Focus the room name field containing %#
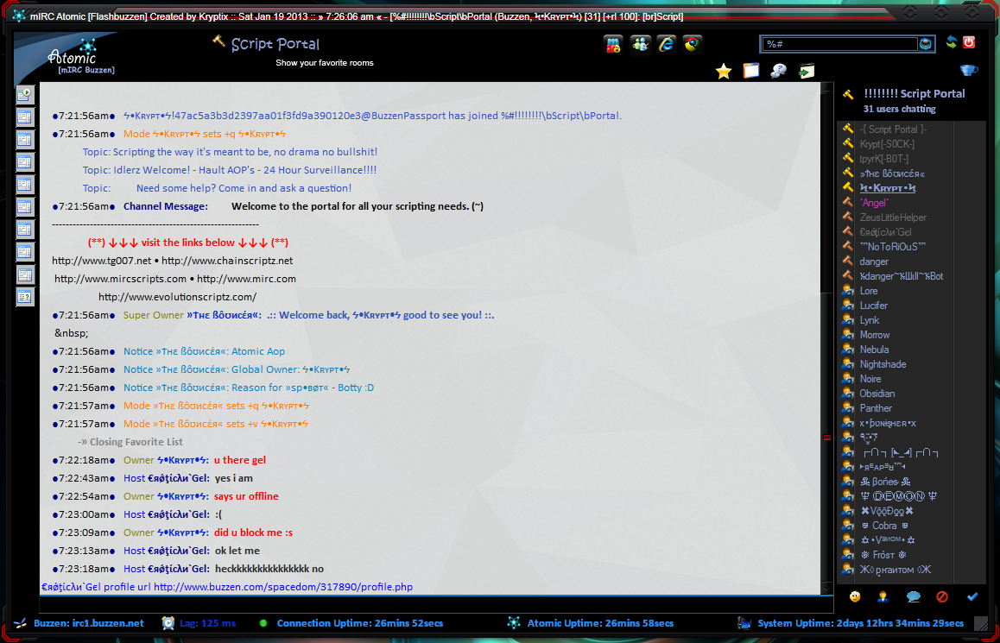 tap(840, 43)
